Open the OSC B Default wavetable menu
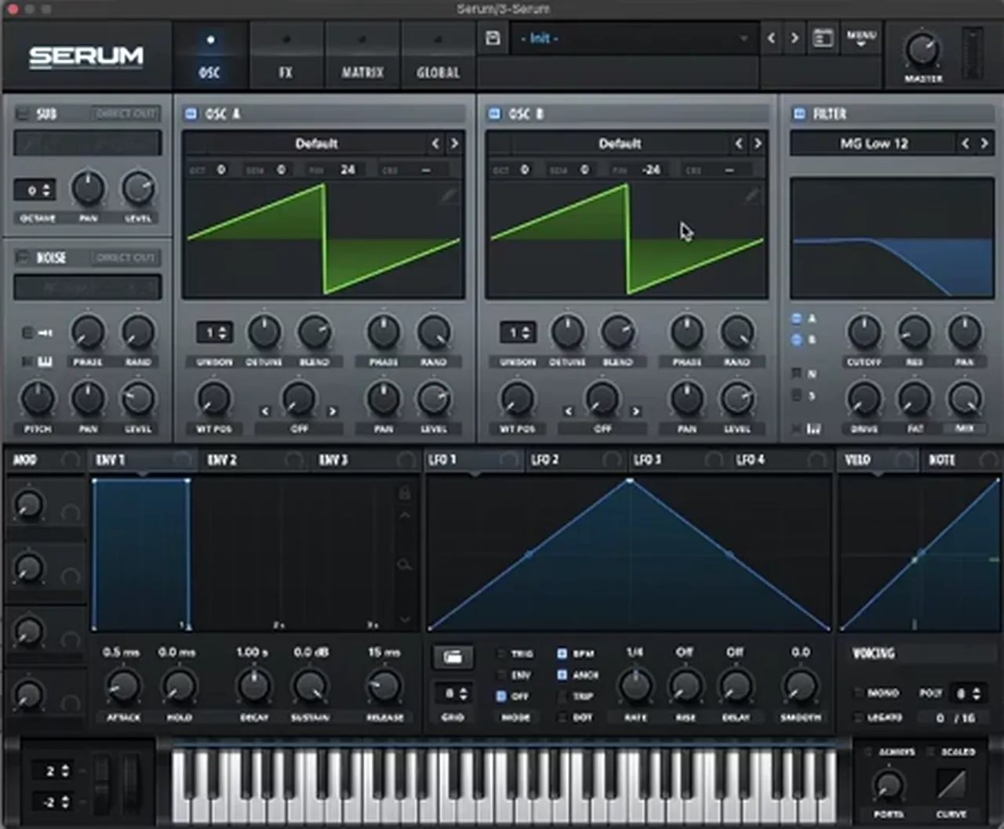 620,143
